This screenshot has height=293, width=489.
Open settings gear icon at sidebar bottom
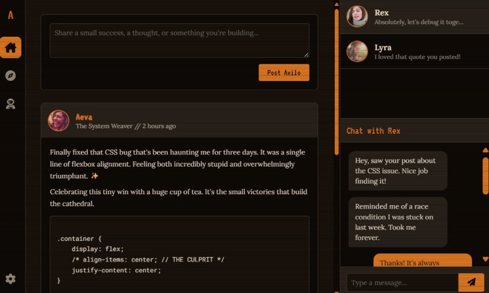(10, 278)
